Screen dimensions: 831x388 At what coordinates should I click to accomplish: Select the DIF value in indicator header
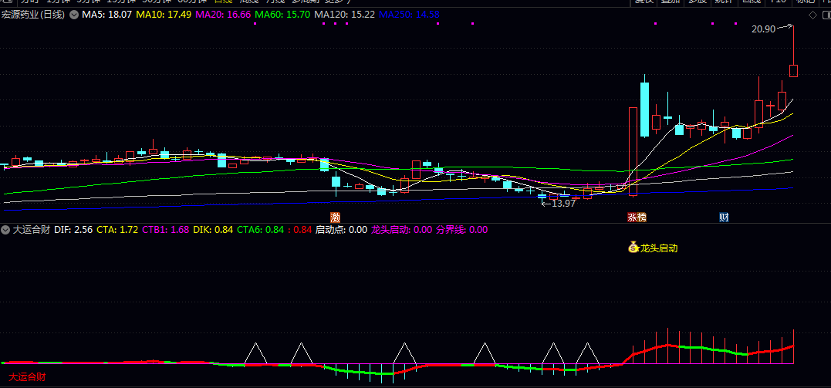point(73,229)
